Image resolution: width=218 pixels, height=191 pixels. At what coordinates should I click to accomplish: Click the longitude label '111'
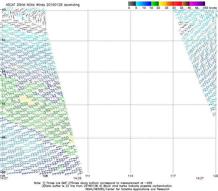(x=87, y=176)
